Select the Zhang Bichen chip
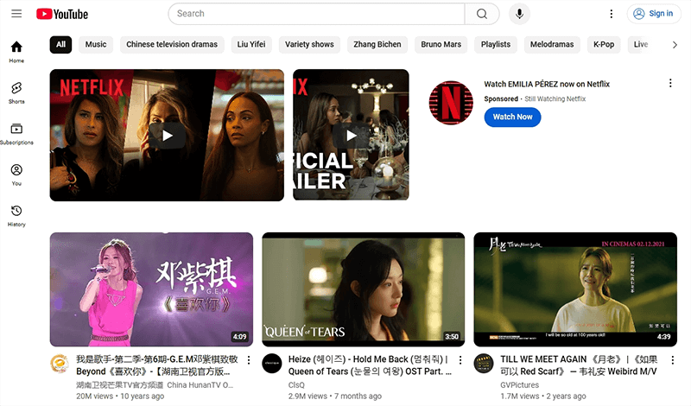 click(x=377, y=45)
